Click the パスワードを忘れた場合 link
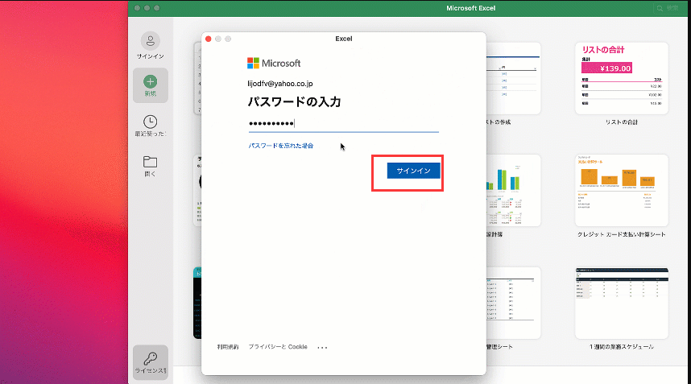The width and height of the screenshot is (691, 384). (x=280, y=146)
